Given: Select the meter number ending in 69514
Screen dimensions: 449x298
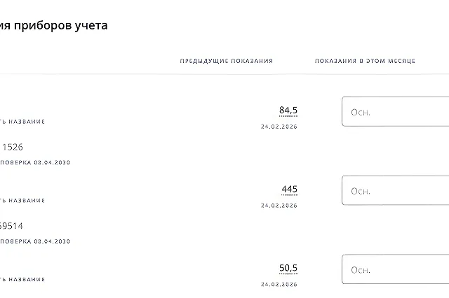Looking at the screenshot, I should click(12, 227).
